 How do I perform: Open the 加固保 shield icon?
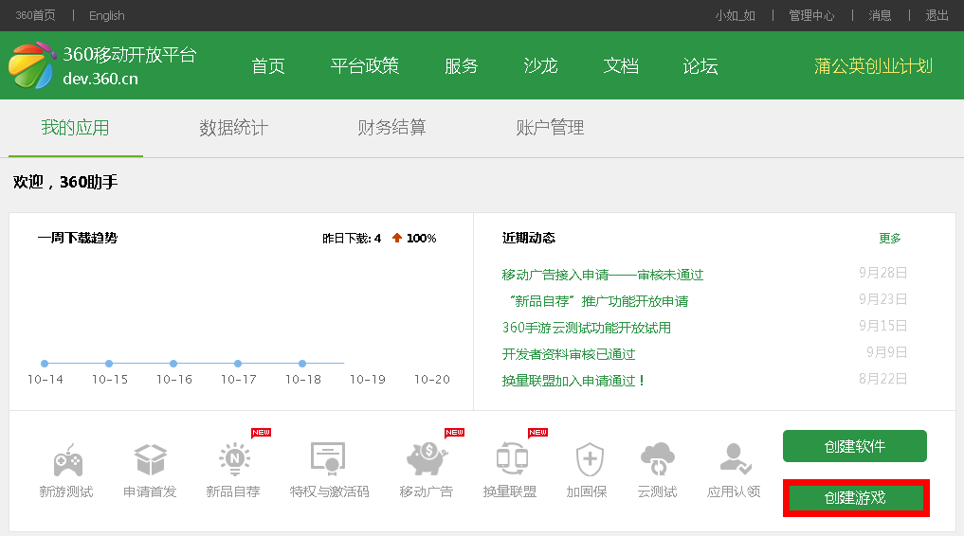(x=590, y=459)
